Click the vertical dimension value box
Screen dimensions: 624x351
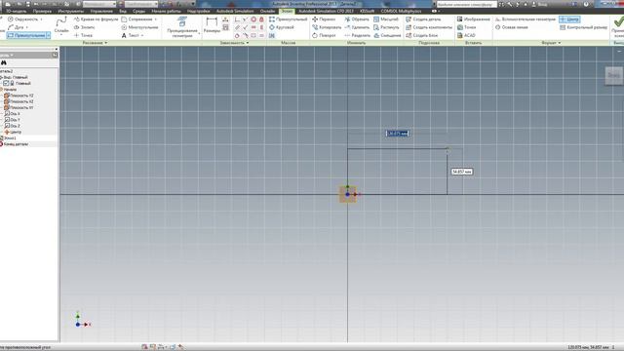[x=462, y=172]
